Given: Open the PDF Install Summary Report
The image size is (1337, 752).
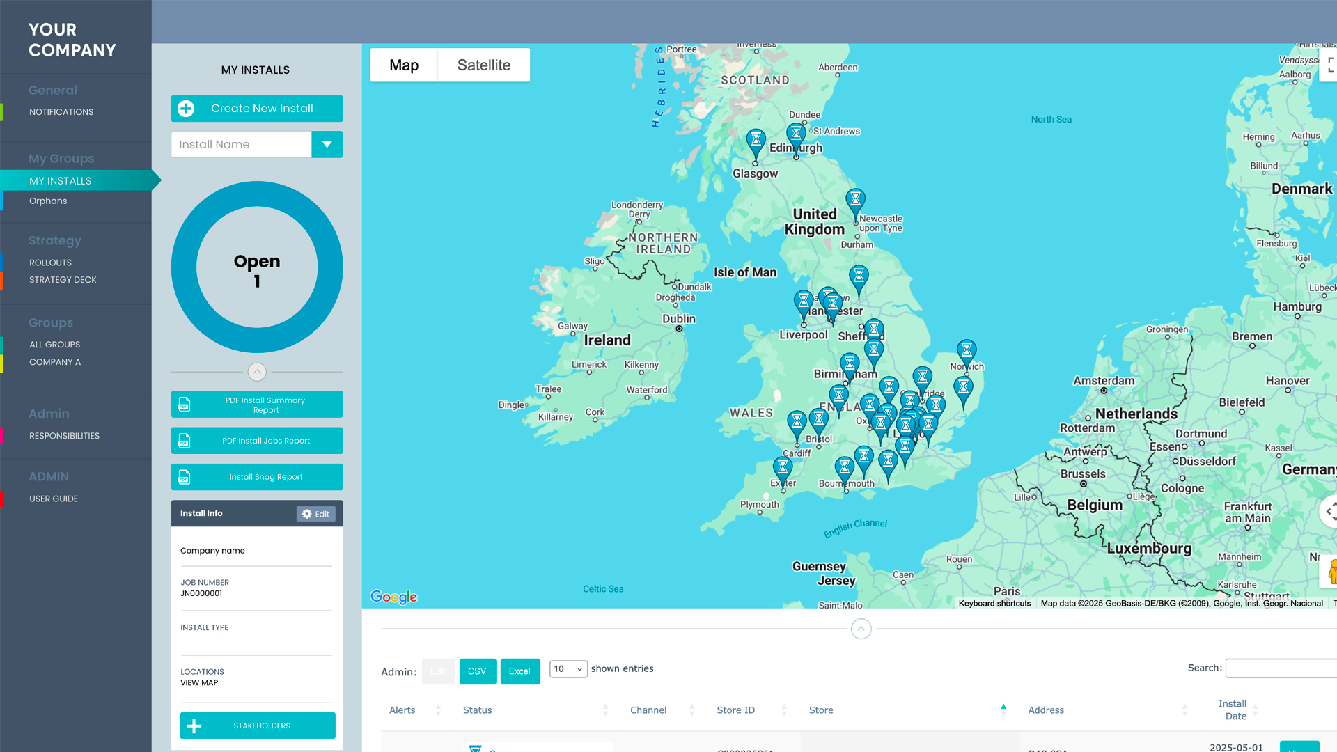Looking at the screenshot, I should coord(257,405).
